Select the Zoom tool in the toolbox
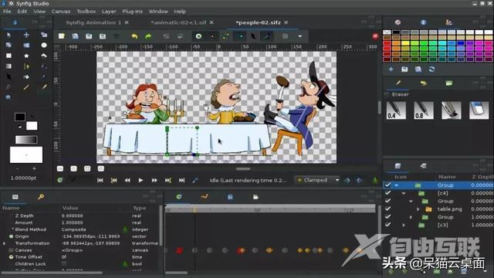 click(8, 97)
